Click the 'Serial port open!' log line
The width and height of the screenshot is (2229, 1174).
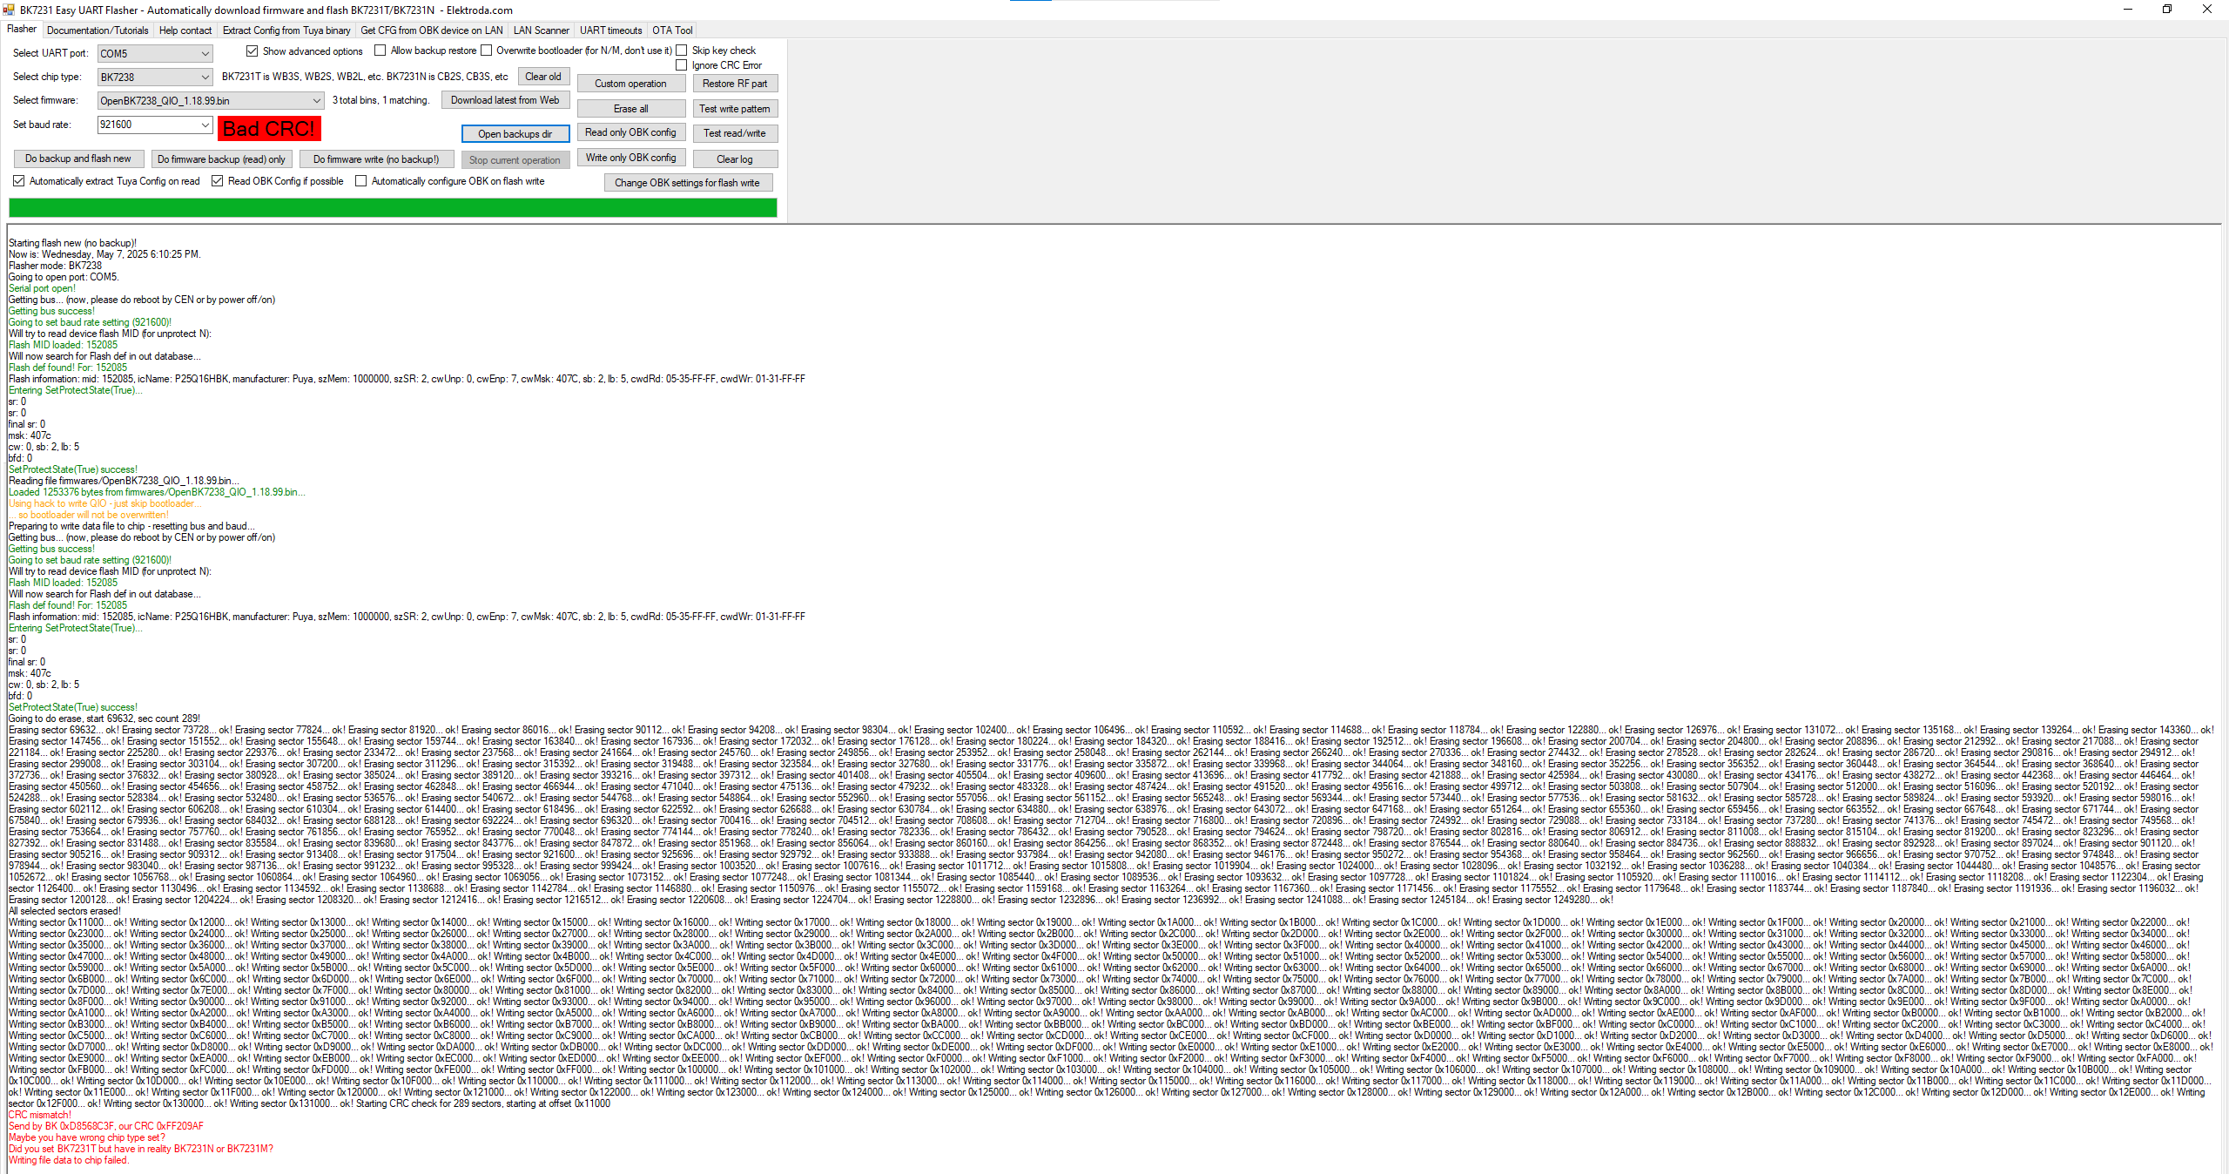(42, 288)
